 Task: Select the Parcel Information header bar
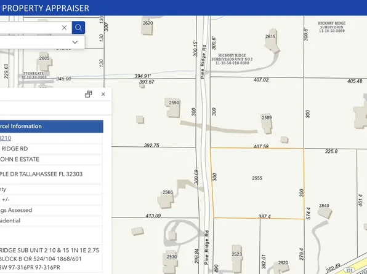[x=52, y=127]
